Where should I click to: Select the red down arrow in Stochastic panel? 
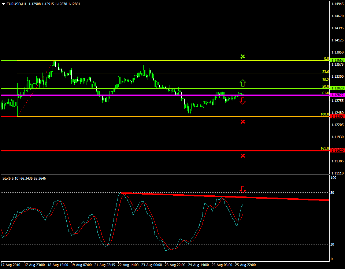click(x=242, y=189)
